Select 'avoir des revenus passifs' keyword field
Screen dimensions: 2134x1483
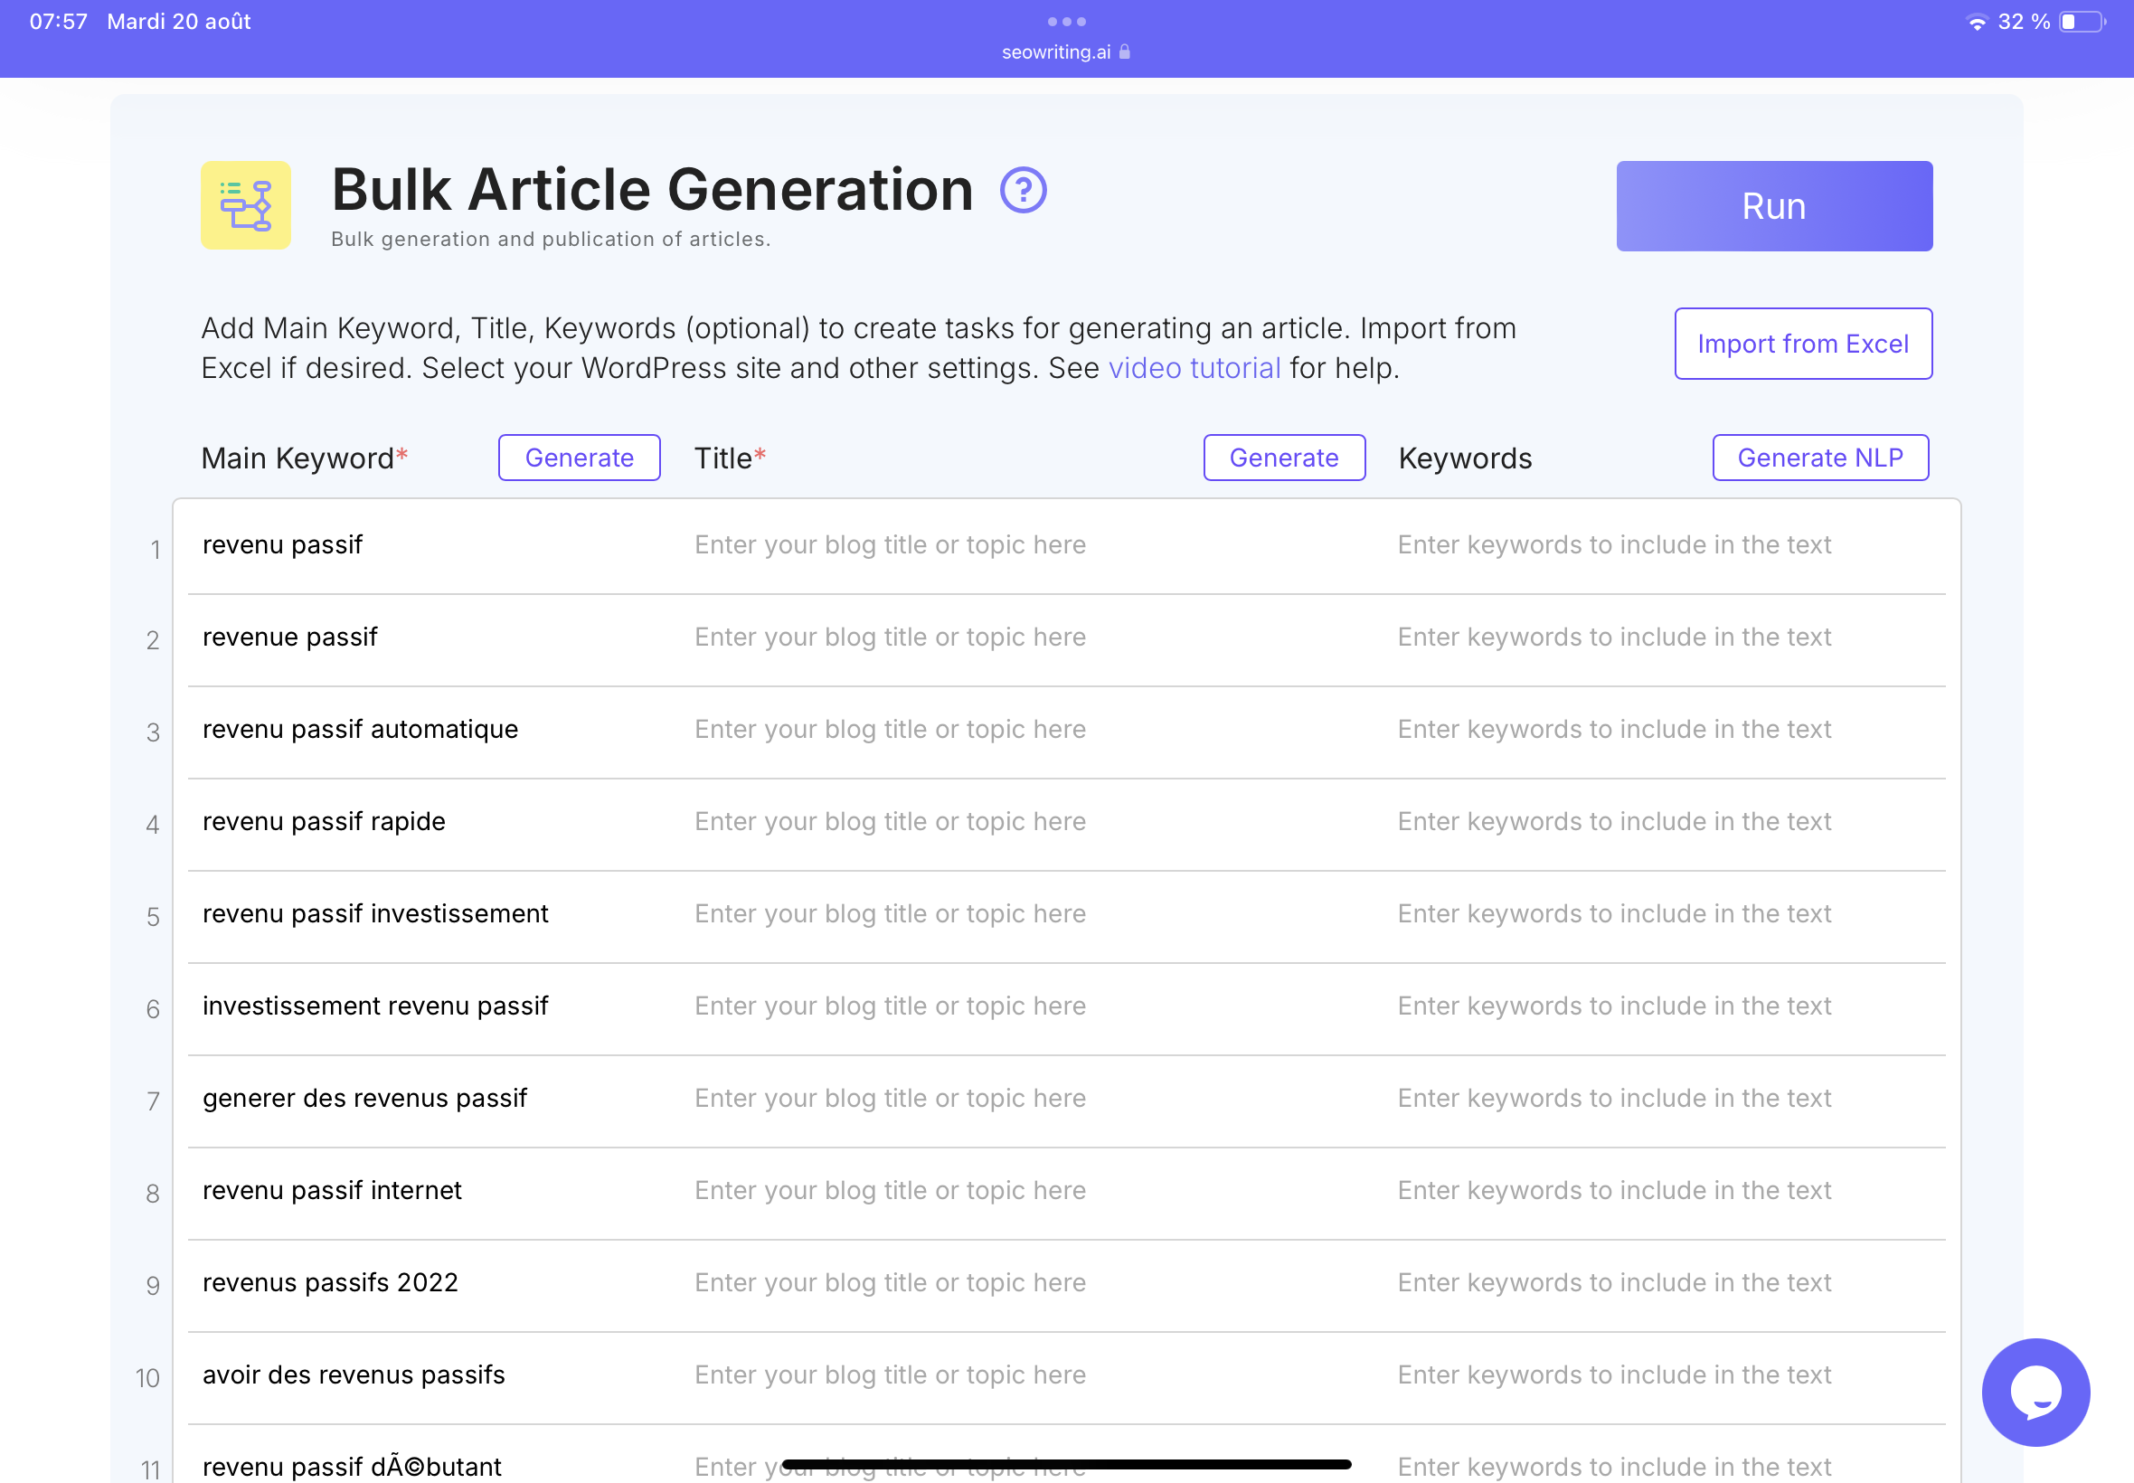pos(432,1374)
